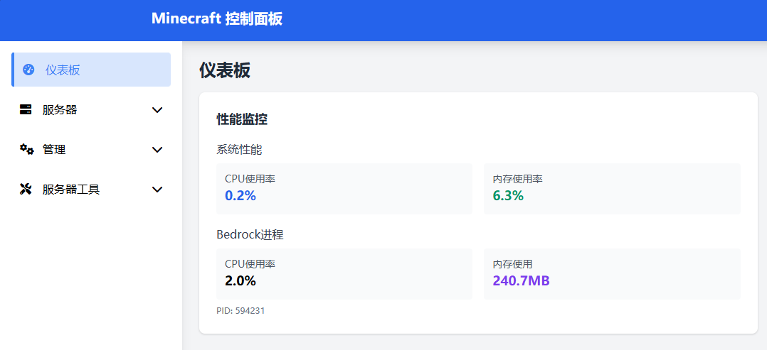This screenshot has height=350, width=767.
Task: Click the Minecraft 控制面板 header title
Action: (217, 19)
